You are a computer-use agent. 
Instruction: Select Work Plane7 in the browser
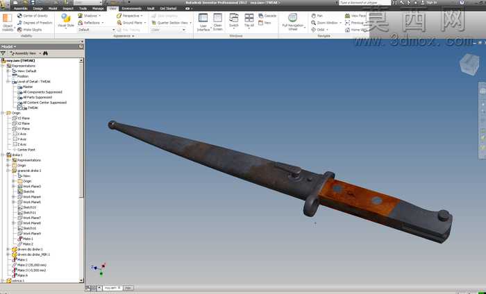(32, 218)
